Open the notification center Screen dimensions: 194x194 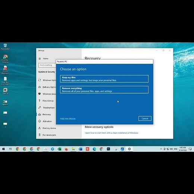(190, 149)
